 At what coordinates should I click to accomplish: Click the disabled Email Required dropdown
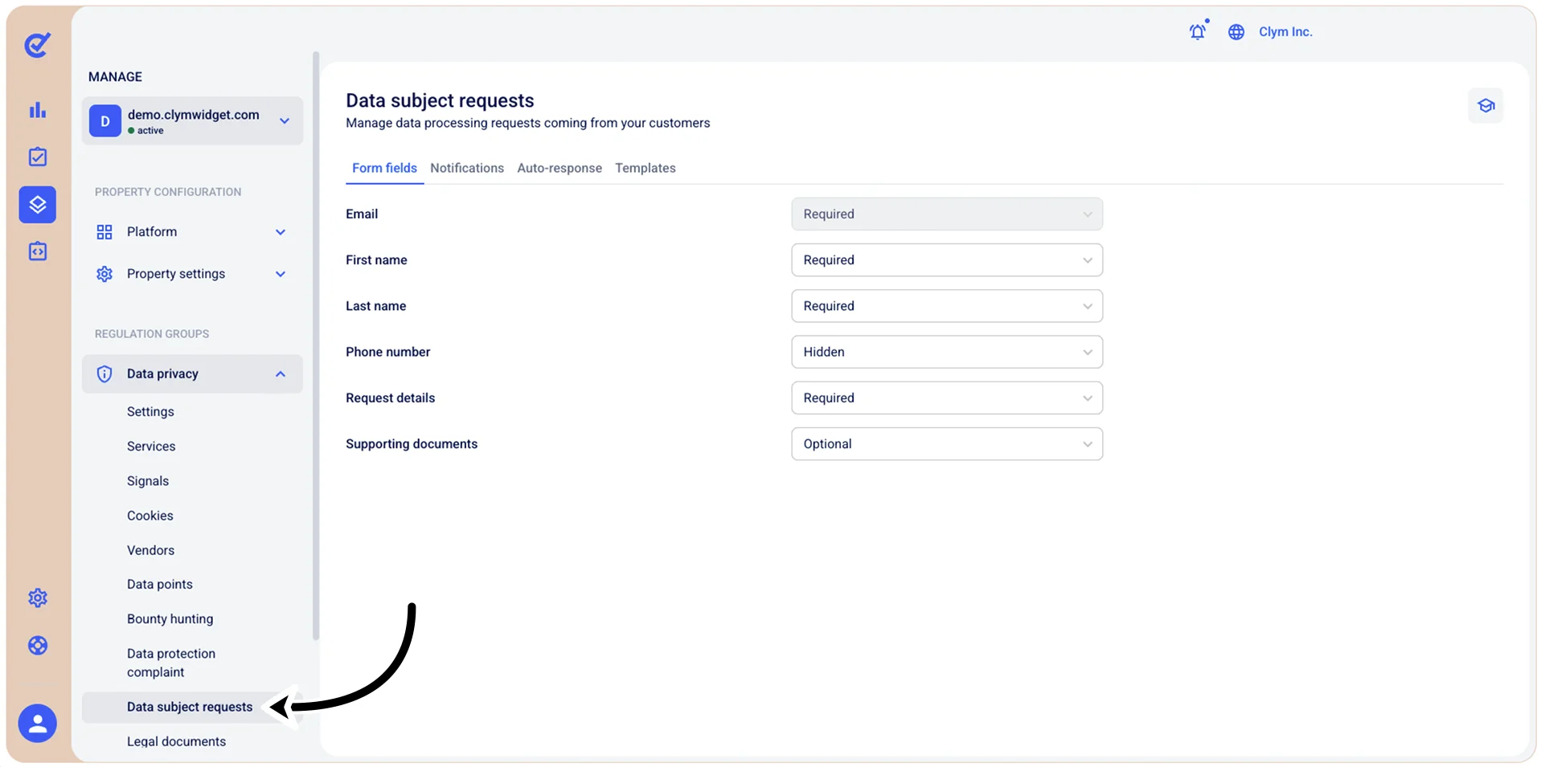tap(947, 214)
